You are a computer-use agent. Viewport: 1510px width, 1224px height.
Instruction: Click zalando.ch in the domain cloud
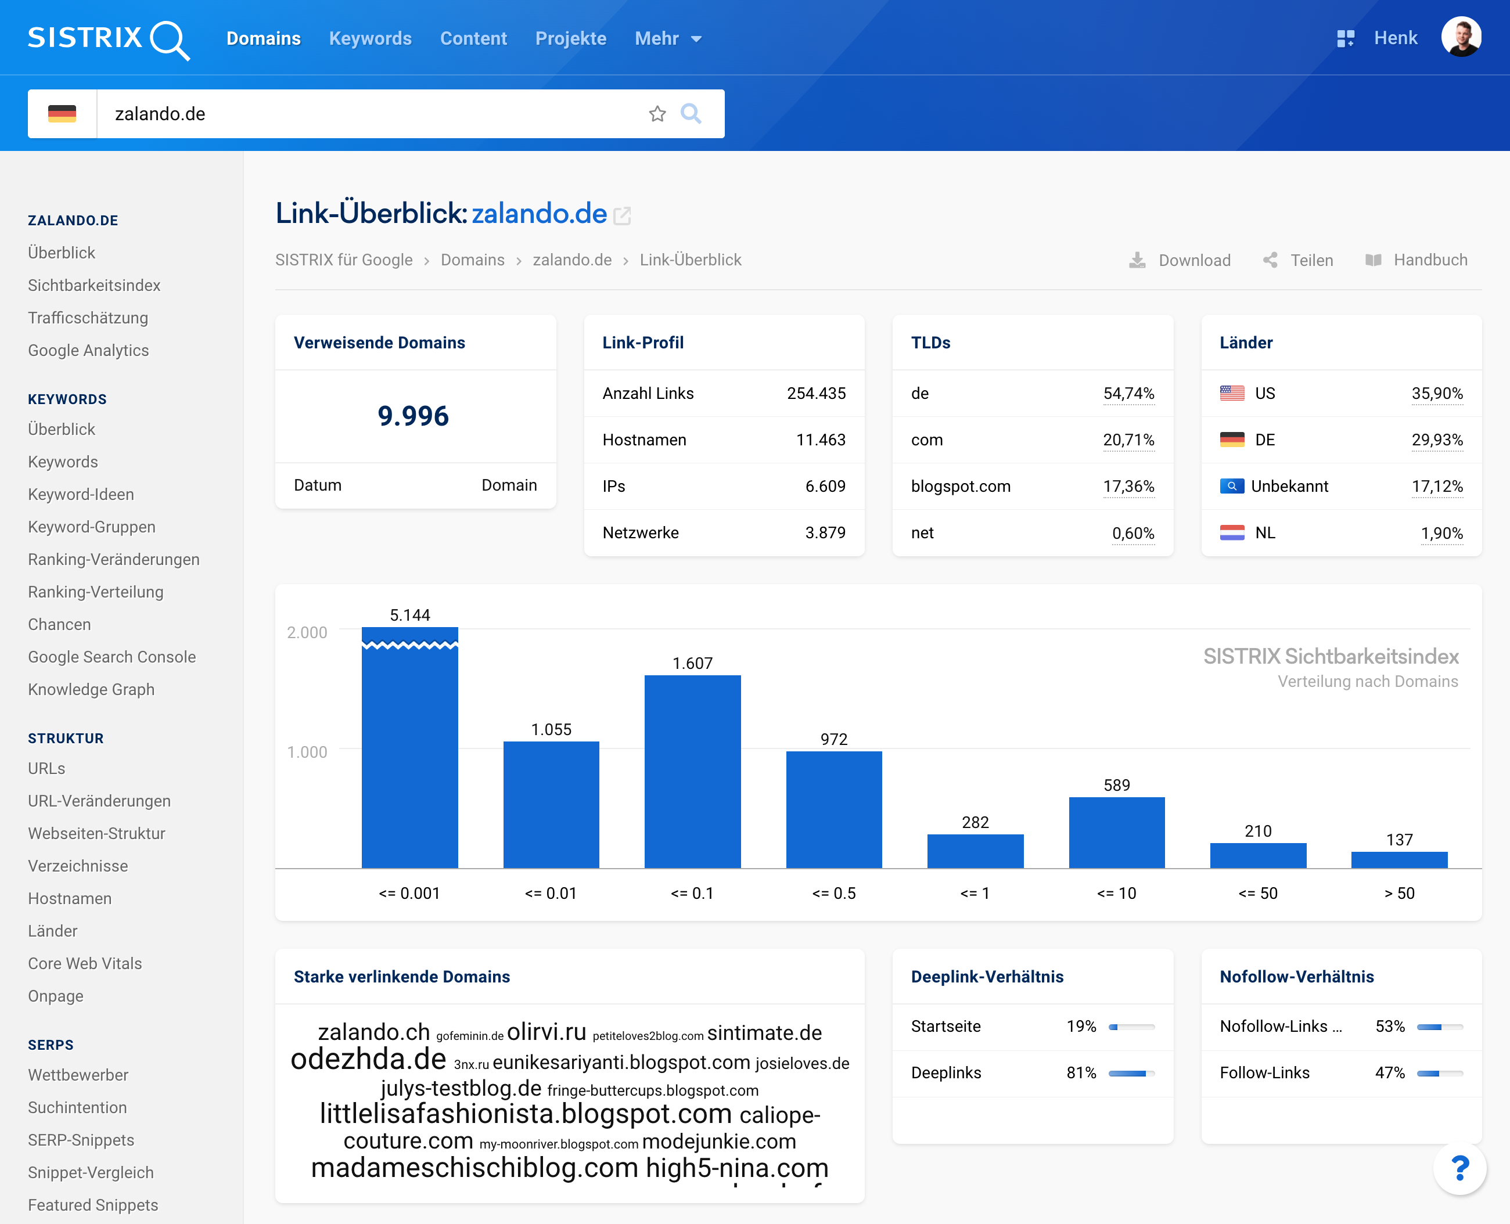pos(374,1032)
